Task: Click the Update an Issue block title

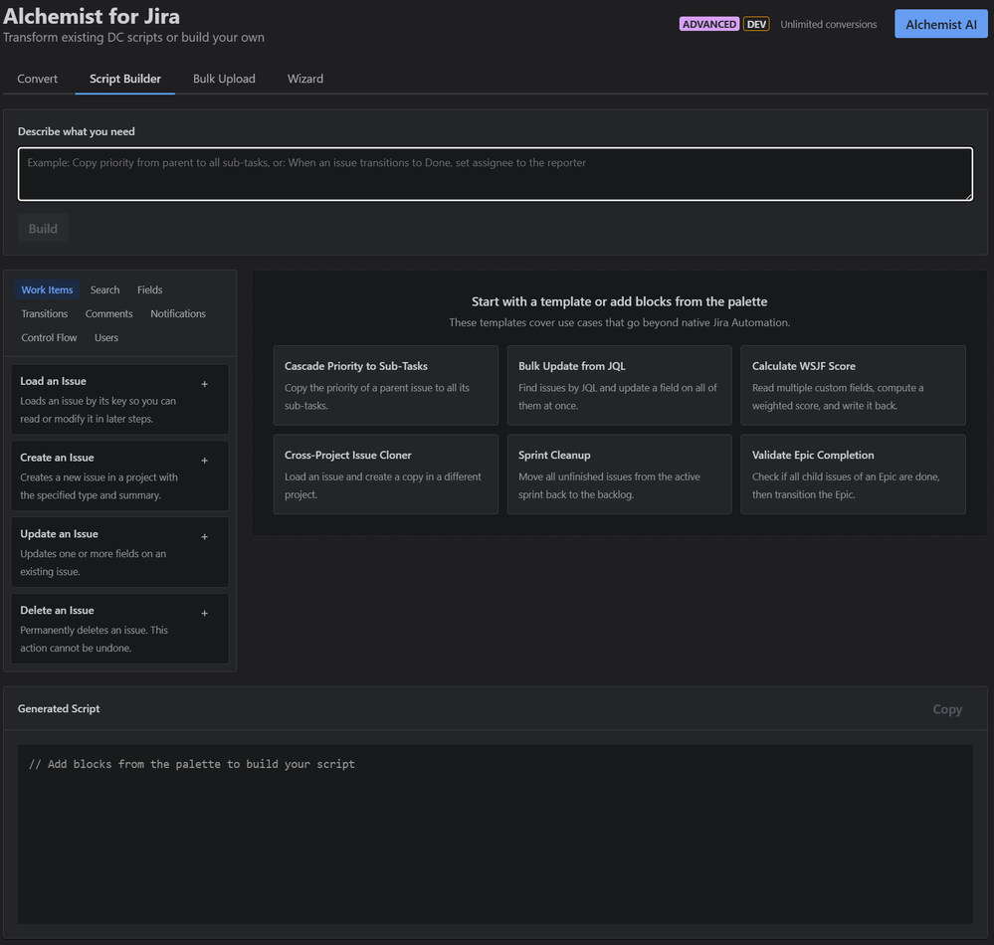Action: coord(59,533)
